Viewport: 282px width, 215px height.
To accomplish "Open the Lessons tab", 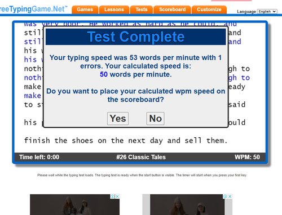I will coord(114,10).
